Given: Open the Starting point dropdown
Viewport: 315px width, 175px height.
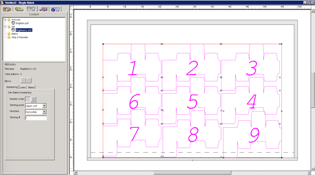Looking at the screenshot, I should tap(44, 105).
